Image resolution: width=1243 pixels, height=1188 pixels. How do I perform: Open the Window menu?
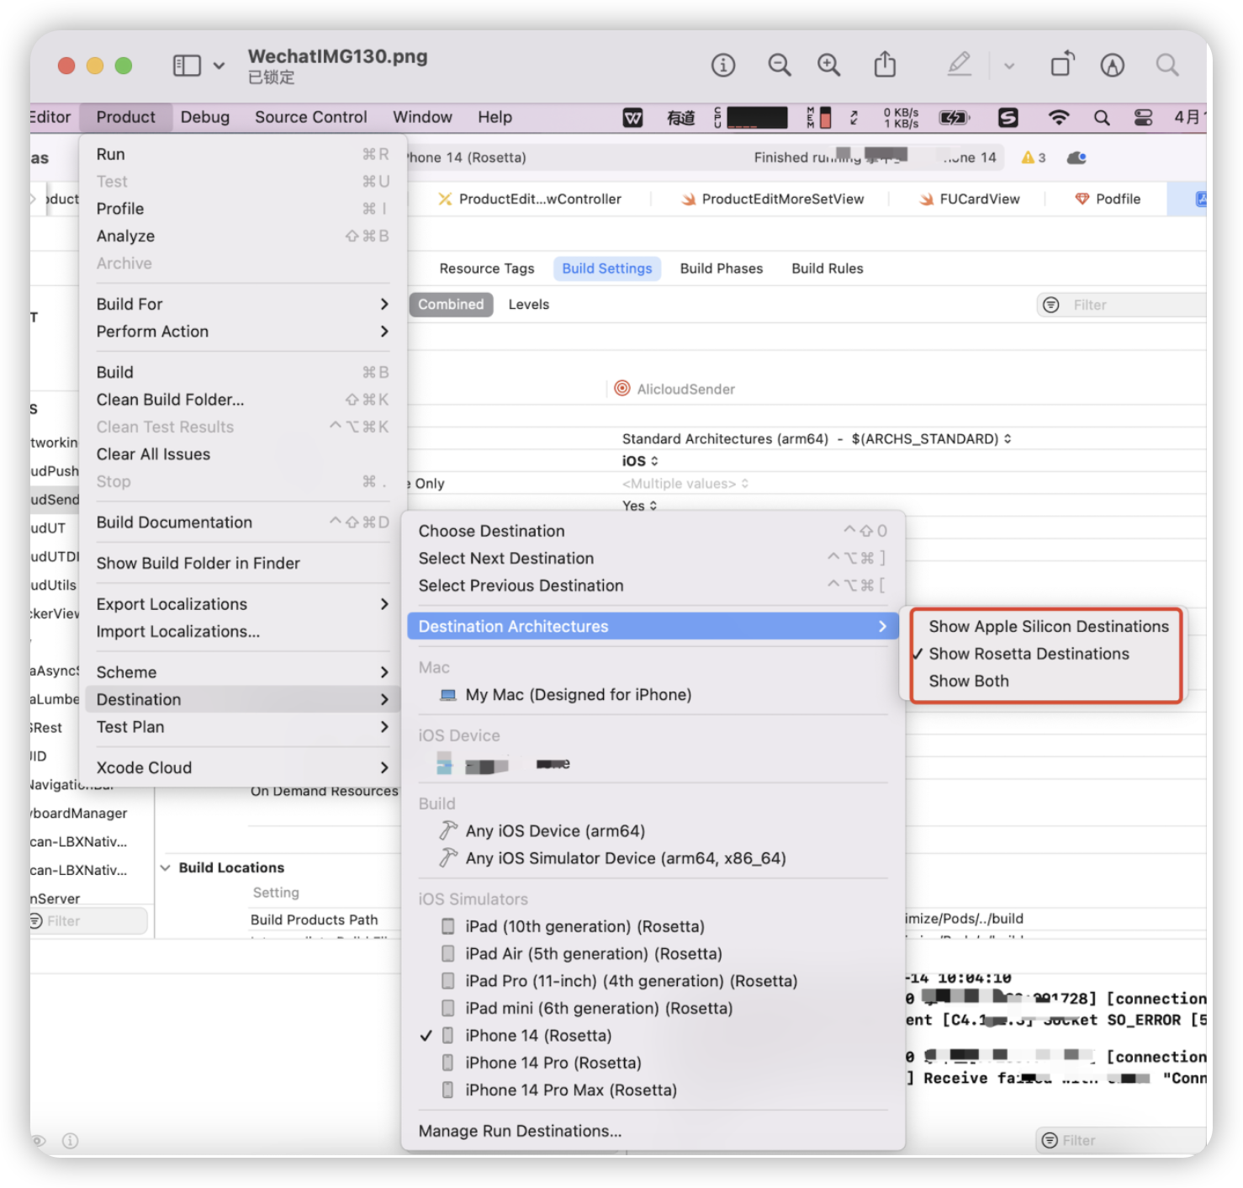tap(422, 117)
